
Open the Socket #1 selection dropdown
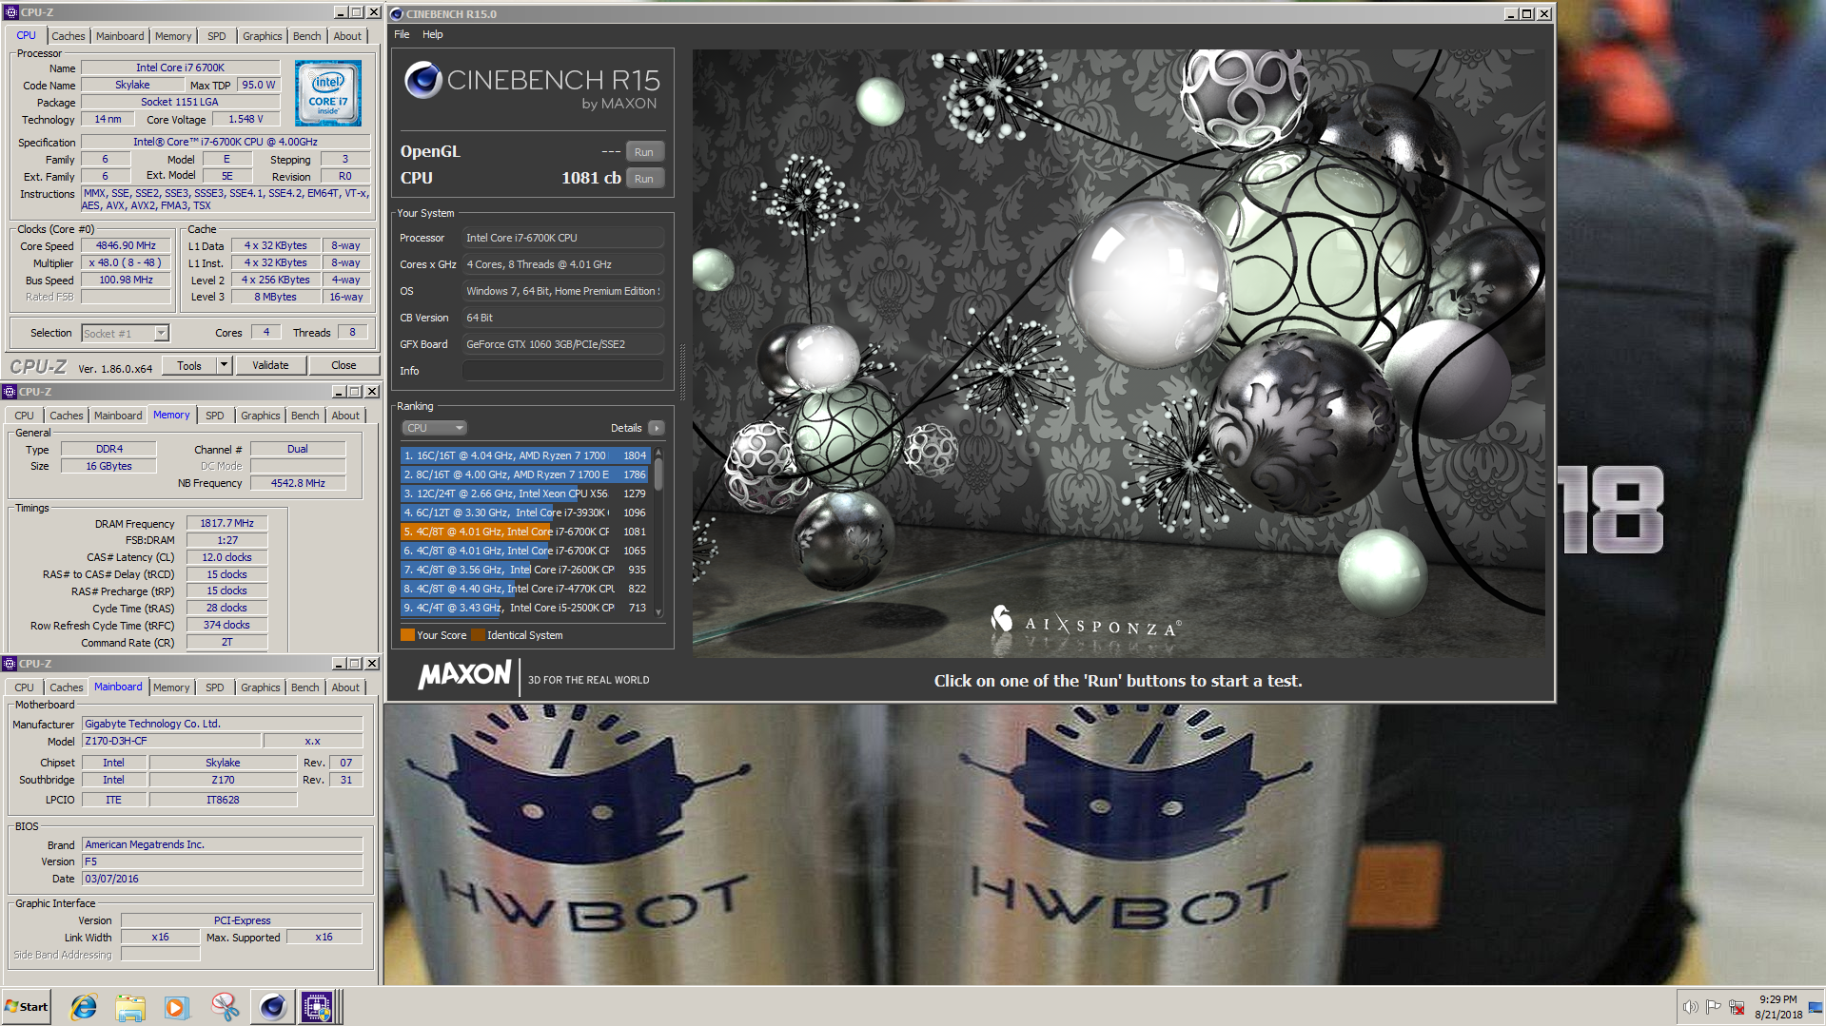tap(125, 333)
